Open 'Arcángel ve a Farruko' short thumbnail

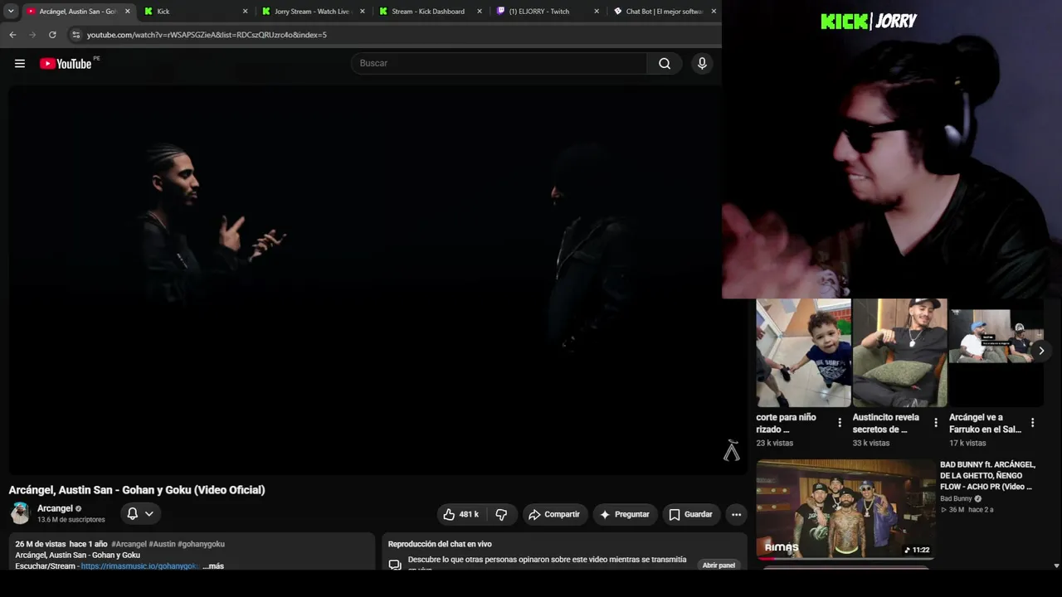[996, 352]
